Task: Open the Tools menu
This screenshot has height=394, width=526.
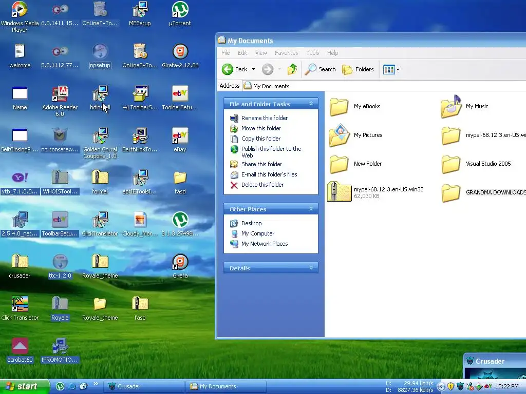Action: point(312,53)
